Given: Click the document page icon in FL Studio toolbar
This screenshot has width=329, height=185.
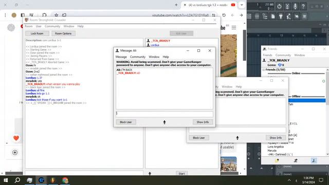Looking at the screenshot, I should coord(273,16).
